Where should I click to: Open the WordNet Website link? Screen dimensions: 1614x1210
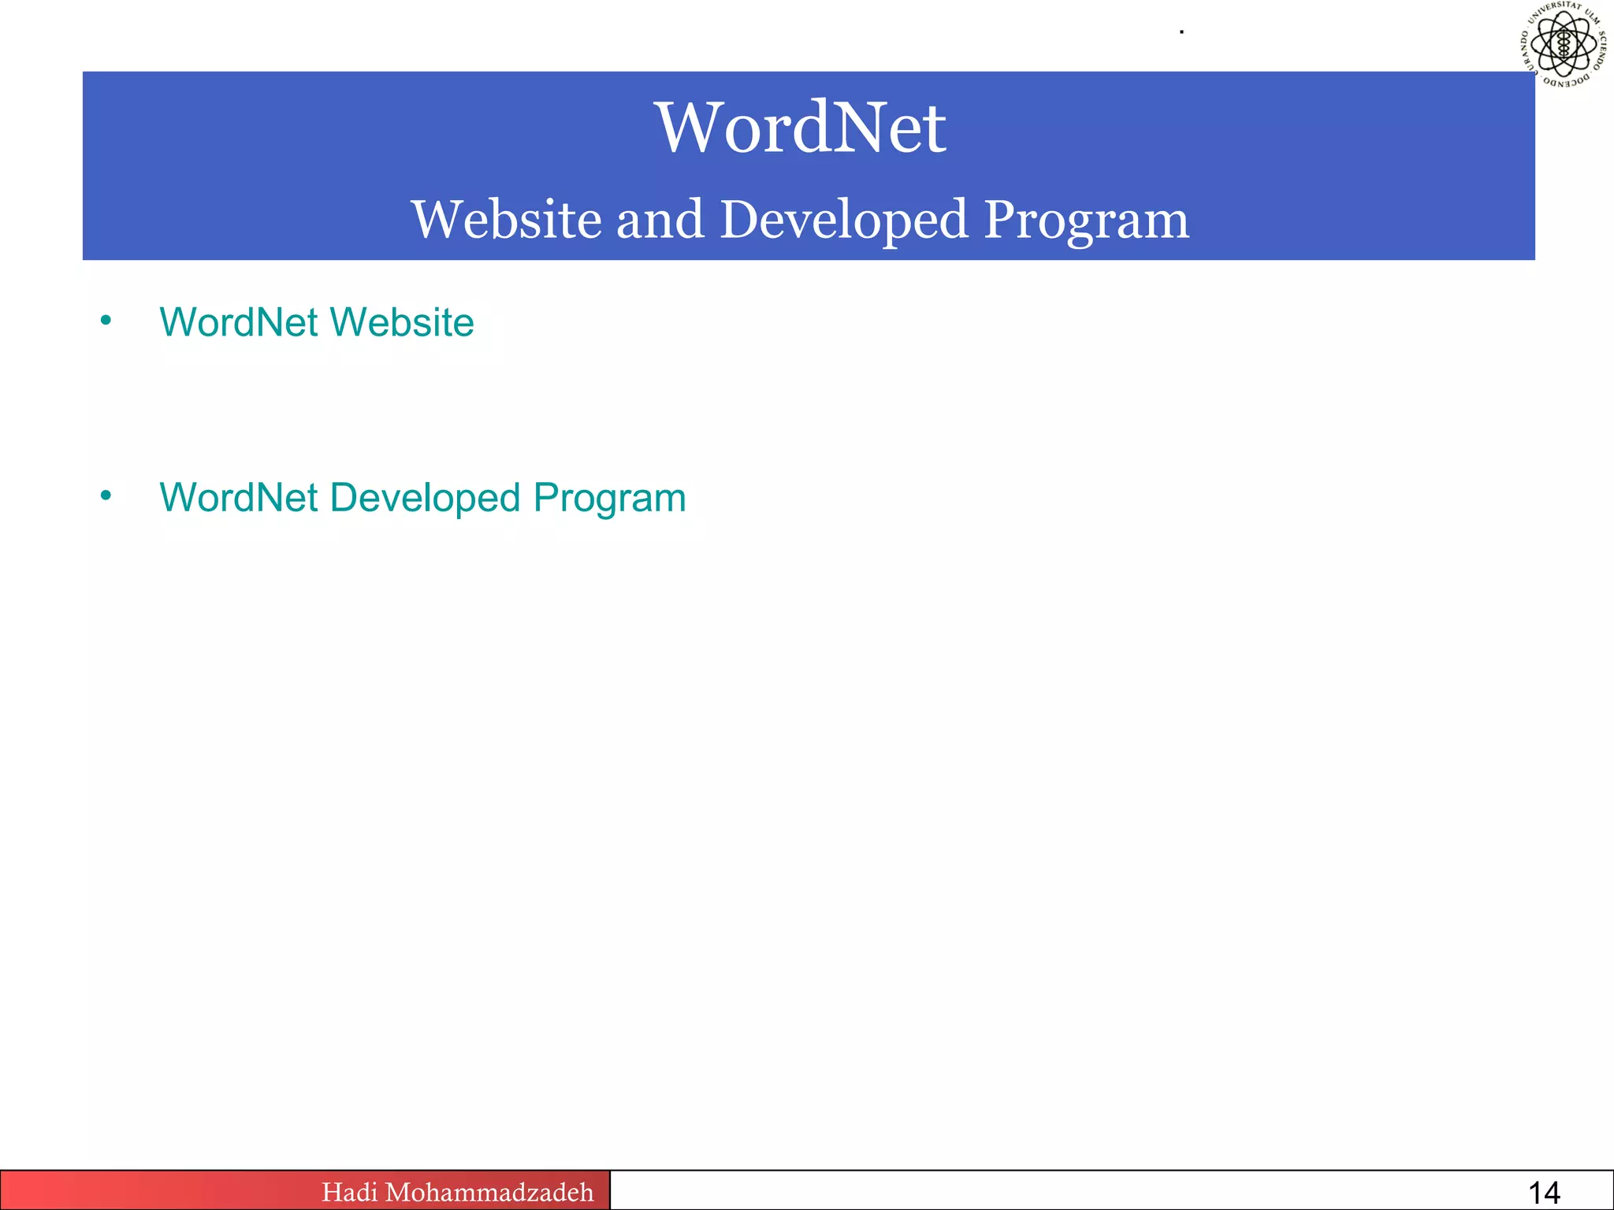pos(316,322)
